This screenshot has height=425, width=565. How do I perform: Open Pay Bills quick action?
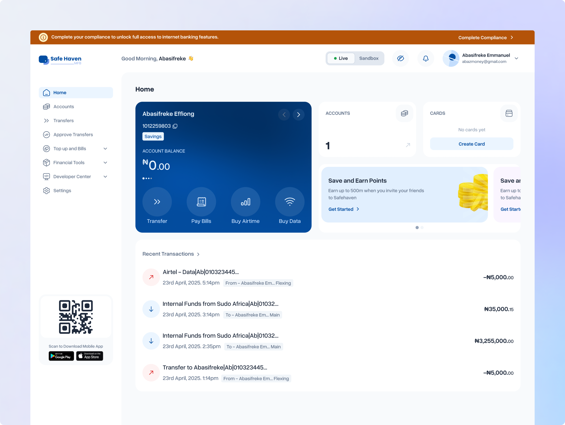pos(201,202)
